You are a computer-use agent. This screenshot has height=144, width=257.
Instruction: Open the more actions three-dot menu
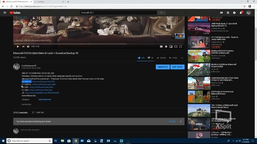[182, 58]
